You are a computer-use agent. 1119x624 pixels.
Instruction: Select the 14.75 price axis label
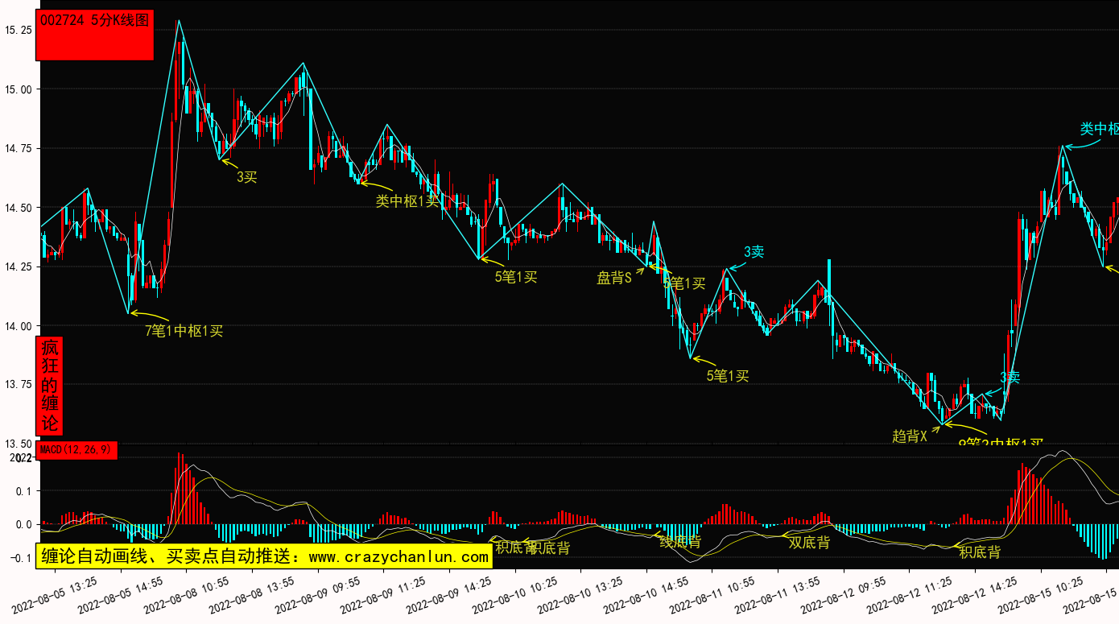[x=18, y=148]
